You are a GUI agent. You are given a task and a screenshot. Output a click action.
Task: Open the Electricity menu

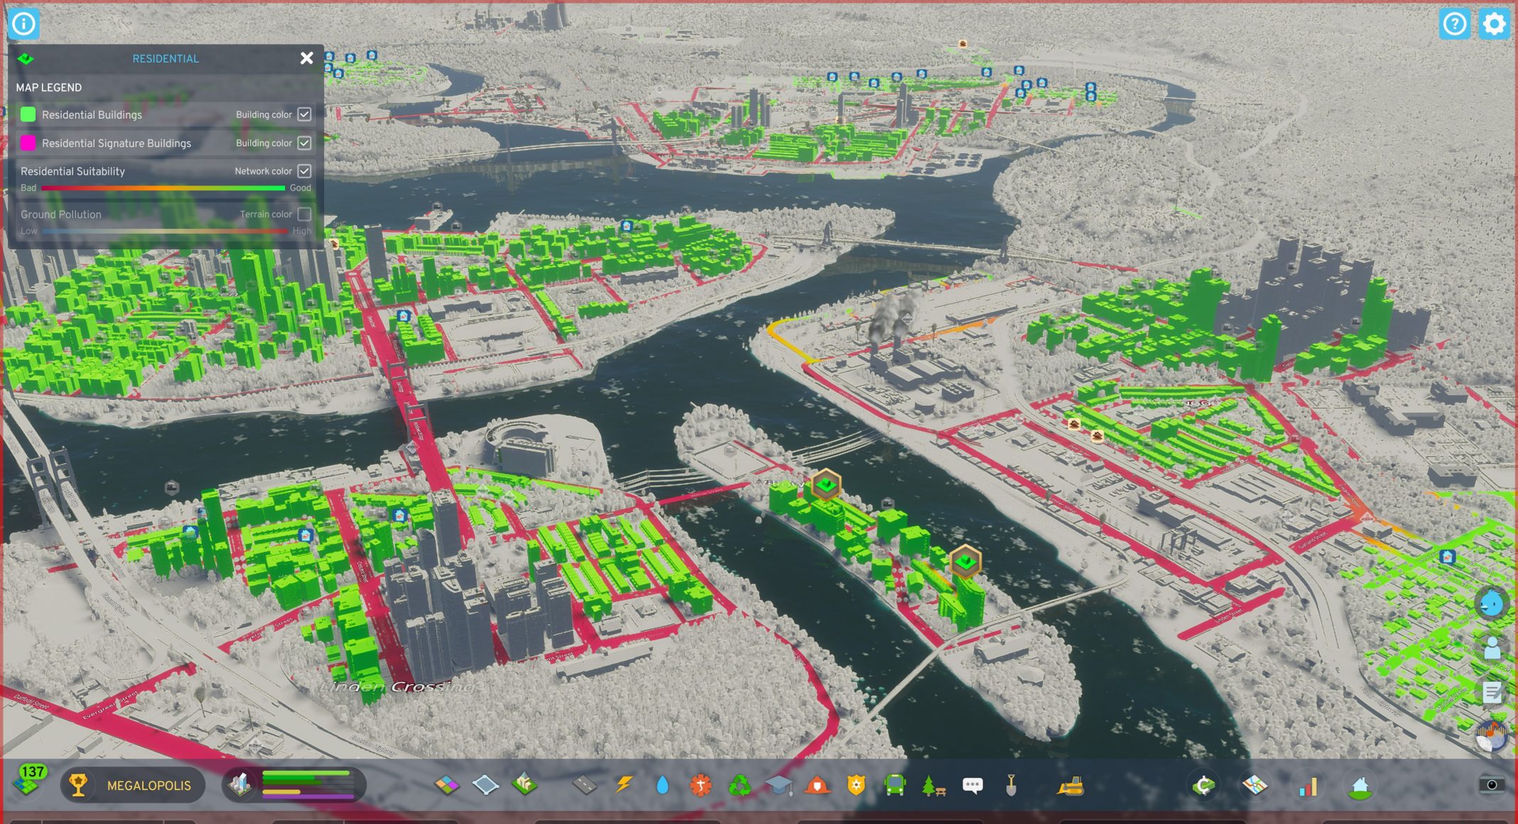pos(625,785)
